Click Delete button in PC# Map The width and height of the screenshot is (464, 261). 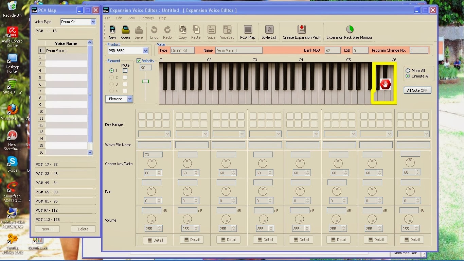pos(83,229)
